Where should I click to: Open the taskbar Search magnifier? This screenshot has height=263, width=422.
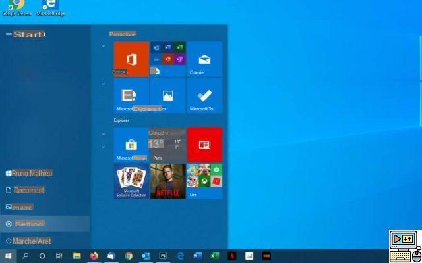25,256
